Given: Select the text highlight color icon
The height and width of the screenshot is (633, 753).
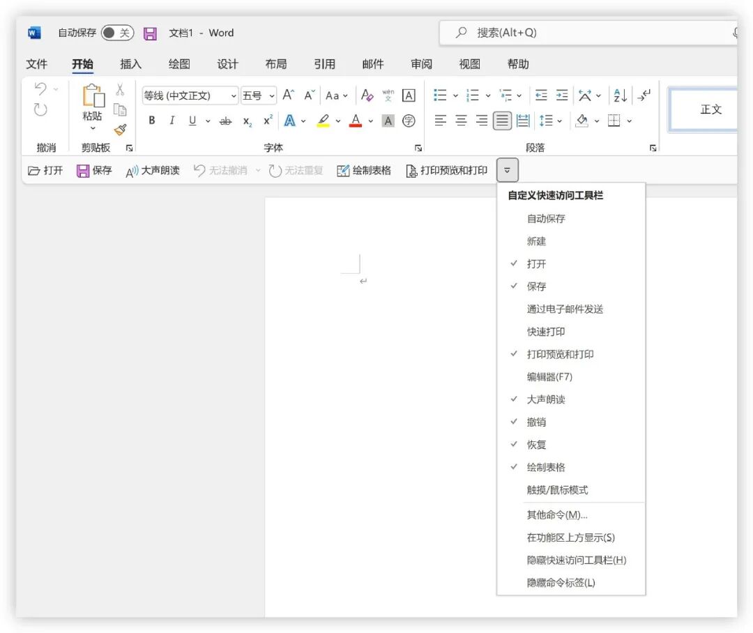Looking at the screenshot, I should [x=322, y=121].
